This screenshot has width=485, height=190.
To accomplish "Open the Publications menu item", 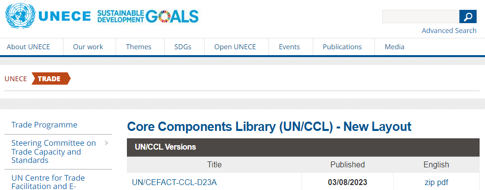I will [342, 47].
